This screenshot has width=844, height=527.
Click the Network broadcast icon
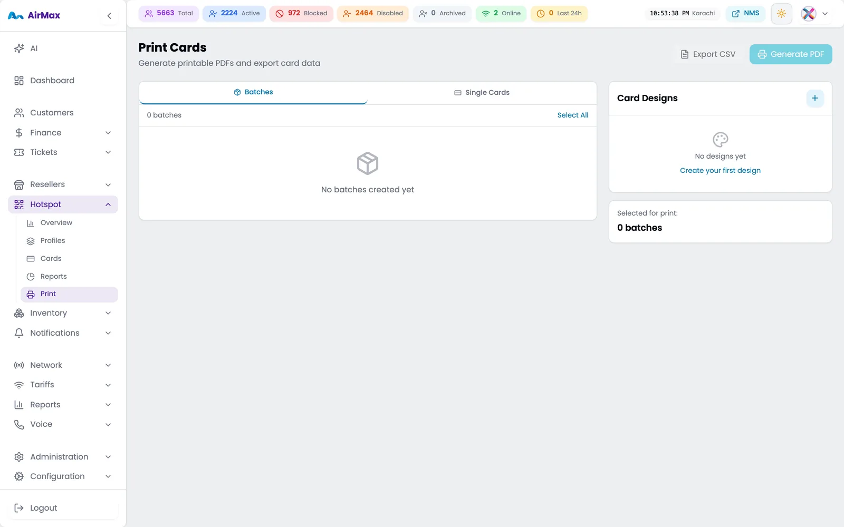[19, 365]
